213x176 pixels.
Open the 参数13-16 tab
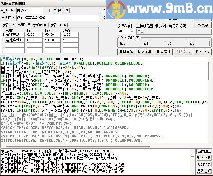coord(58,25)
